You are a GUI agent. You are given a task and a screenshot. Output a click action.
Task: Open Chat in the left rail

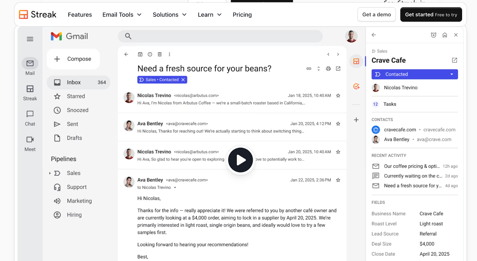pos(30,114)
